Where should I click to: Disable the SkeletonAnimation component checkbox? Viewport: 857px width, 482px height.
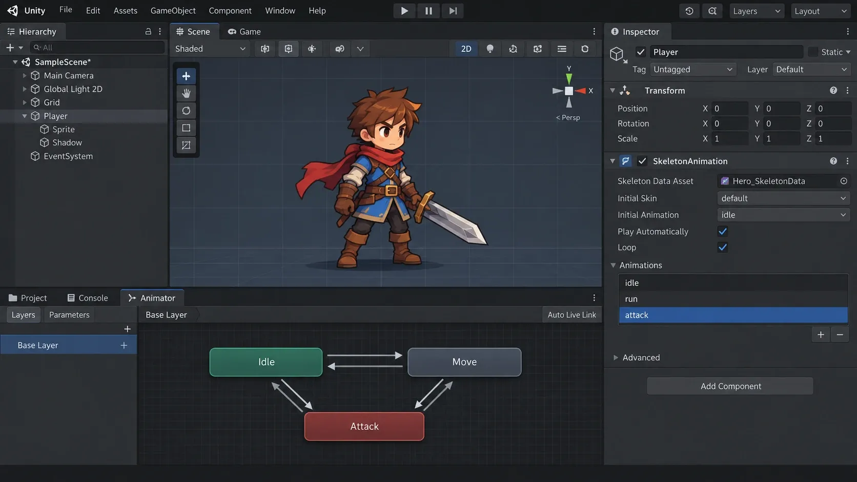[x=642, y=161]
